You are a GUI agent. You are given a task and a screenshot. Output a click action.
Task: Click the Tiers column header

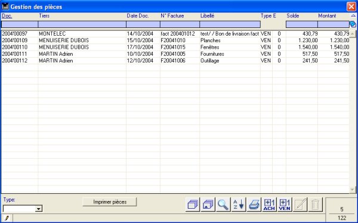click(44, 15)
